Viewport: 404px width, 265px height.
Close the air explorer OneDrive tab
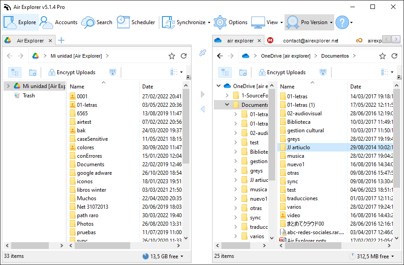pyautogui.click(x=259, y=41)
